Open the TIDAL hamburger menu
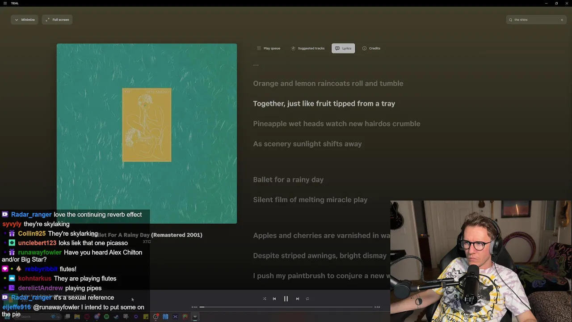572x322 pixels. (5, 3)
